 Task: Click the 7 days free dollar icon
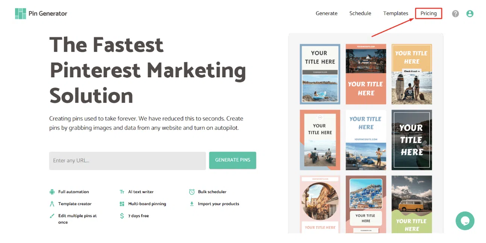(122, 216)
